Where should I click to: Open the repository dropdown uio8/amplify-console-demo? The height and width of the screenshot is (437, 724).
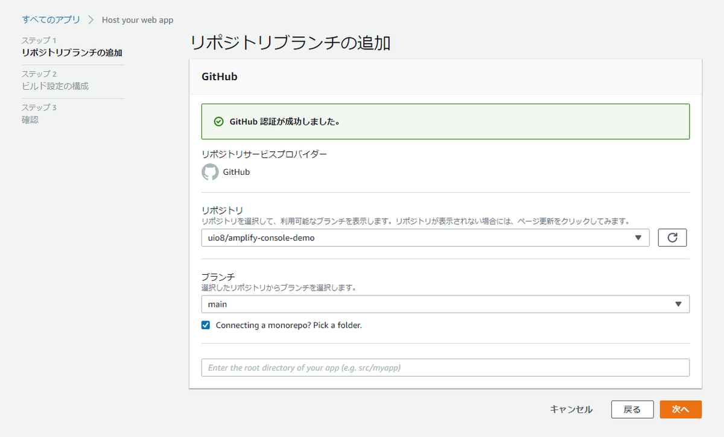[425, 237]
